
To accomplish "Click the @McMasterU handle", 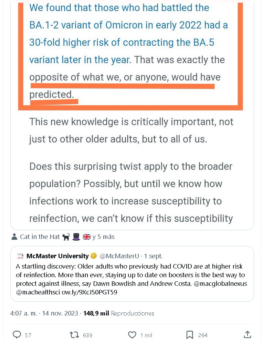I will click(119, 256).
